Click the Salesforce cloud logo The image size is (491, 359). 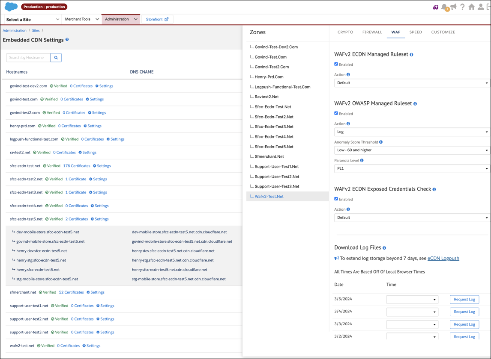[11, 6]
